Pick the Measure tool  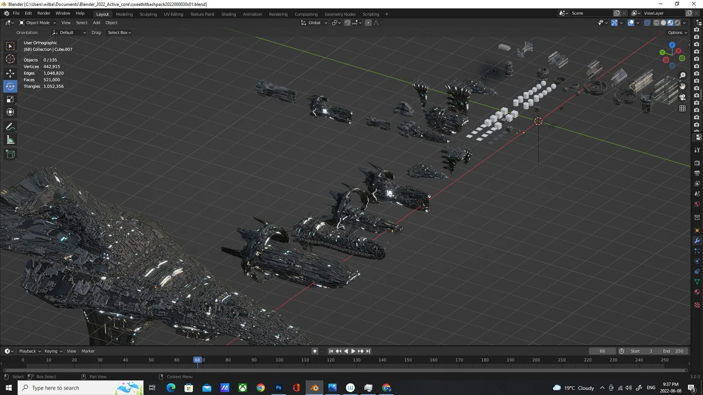tap(10, 140)
